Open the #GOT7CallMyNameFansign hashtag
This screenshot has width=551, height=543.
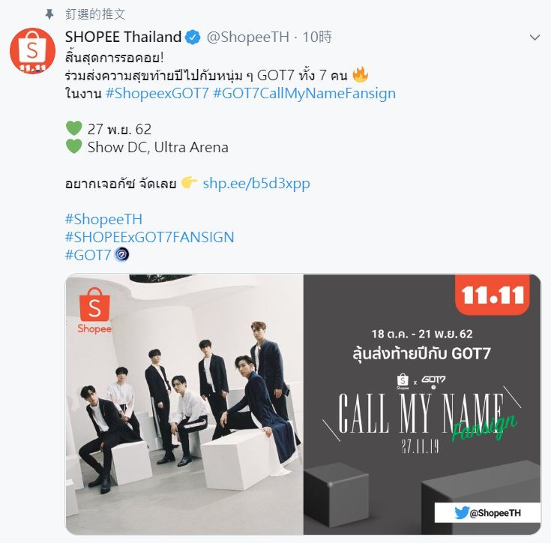coord(304,93)
